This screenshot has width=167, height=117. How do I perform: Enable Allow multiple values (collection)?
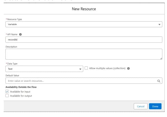[x=86, y=68]
